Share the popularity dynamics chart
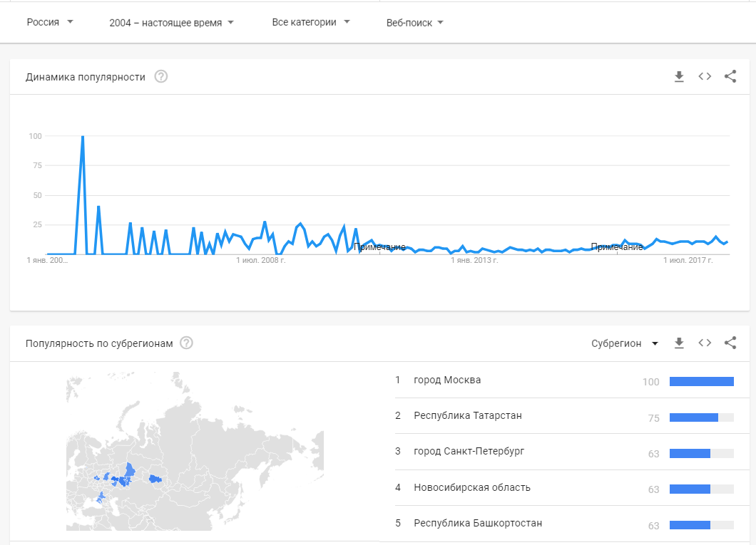The height and width of the screenshot is (545, 756). pos(730,76)
